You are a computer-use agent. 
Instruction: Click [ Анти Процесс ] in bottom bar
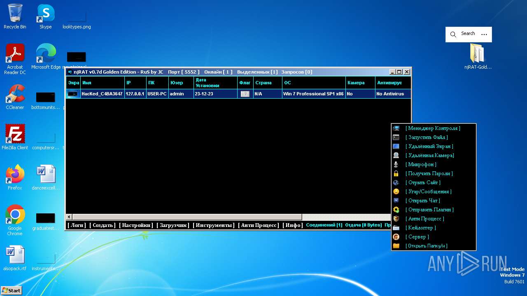coord(259,225)
